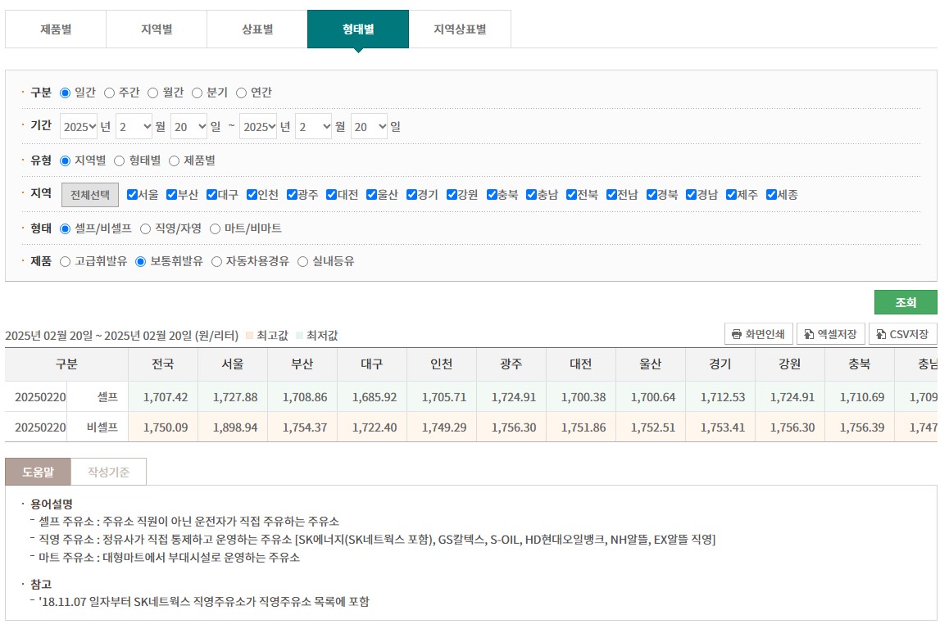The height and width of the screenshot is (633, 949).
Task: Switch to the 작성기준 tab
Action: [x=108, y=472]
